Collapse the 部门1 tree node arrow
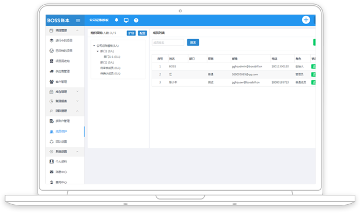Image resolution: width=360 pixels, height=213 pixels. click(x=98, y=51)
